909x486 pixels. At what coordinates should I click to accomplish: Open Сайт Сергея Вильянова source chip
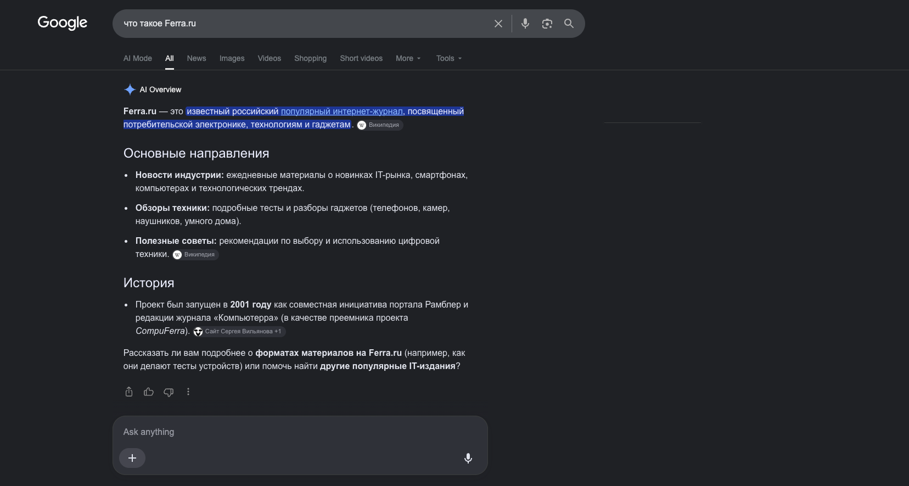[x=239, y=331]
